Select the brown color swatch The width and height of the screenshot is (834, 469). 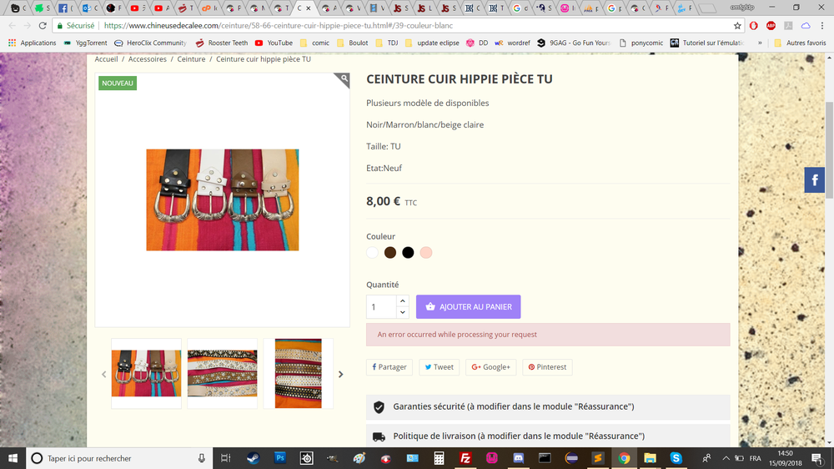(389, 252)
